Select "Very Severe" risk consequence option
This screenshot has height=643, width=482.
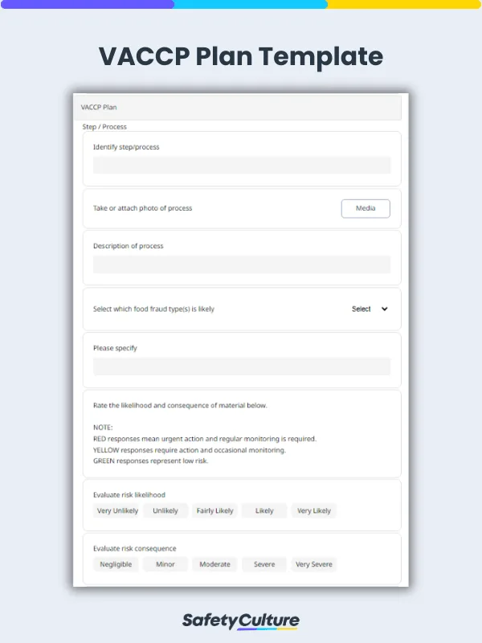[313, 564]
